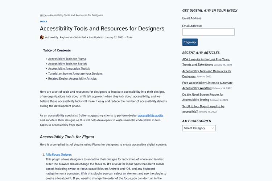Click the author name Raghavendra Satish Peri
Screen dimensions: 272x181
coord(73,37)
